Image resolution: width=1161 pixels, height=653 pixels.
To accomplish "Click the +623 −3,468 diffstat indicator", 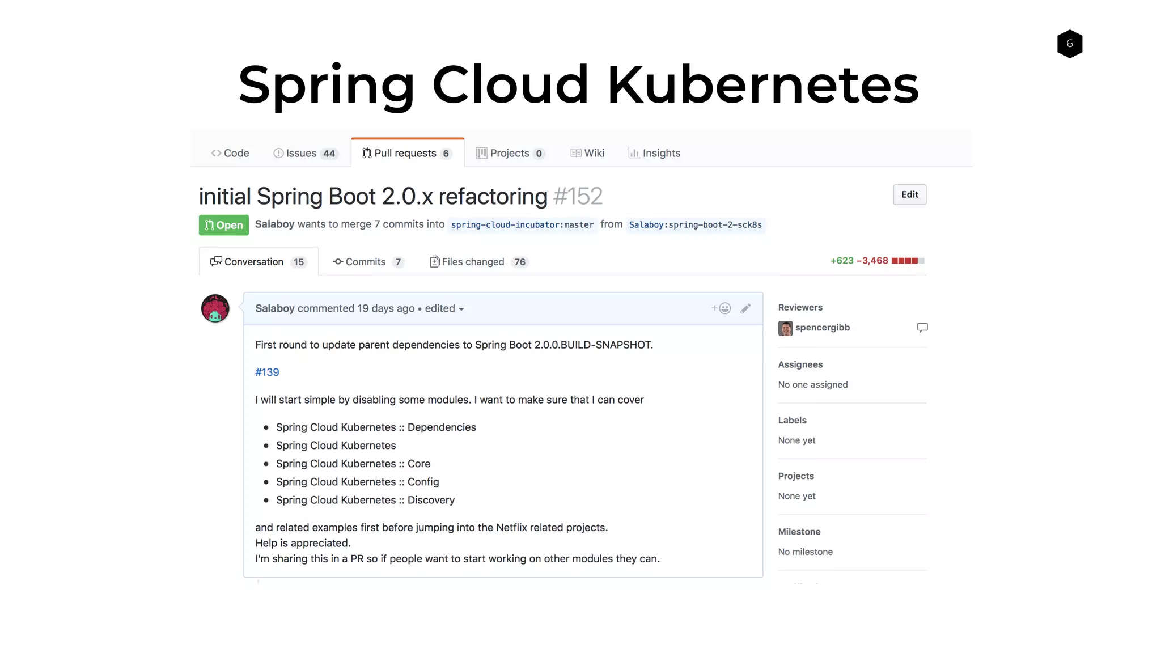I will pyautogui.click(x=877, y=261).
